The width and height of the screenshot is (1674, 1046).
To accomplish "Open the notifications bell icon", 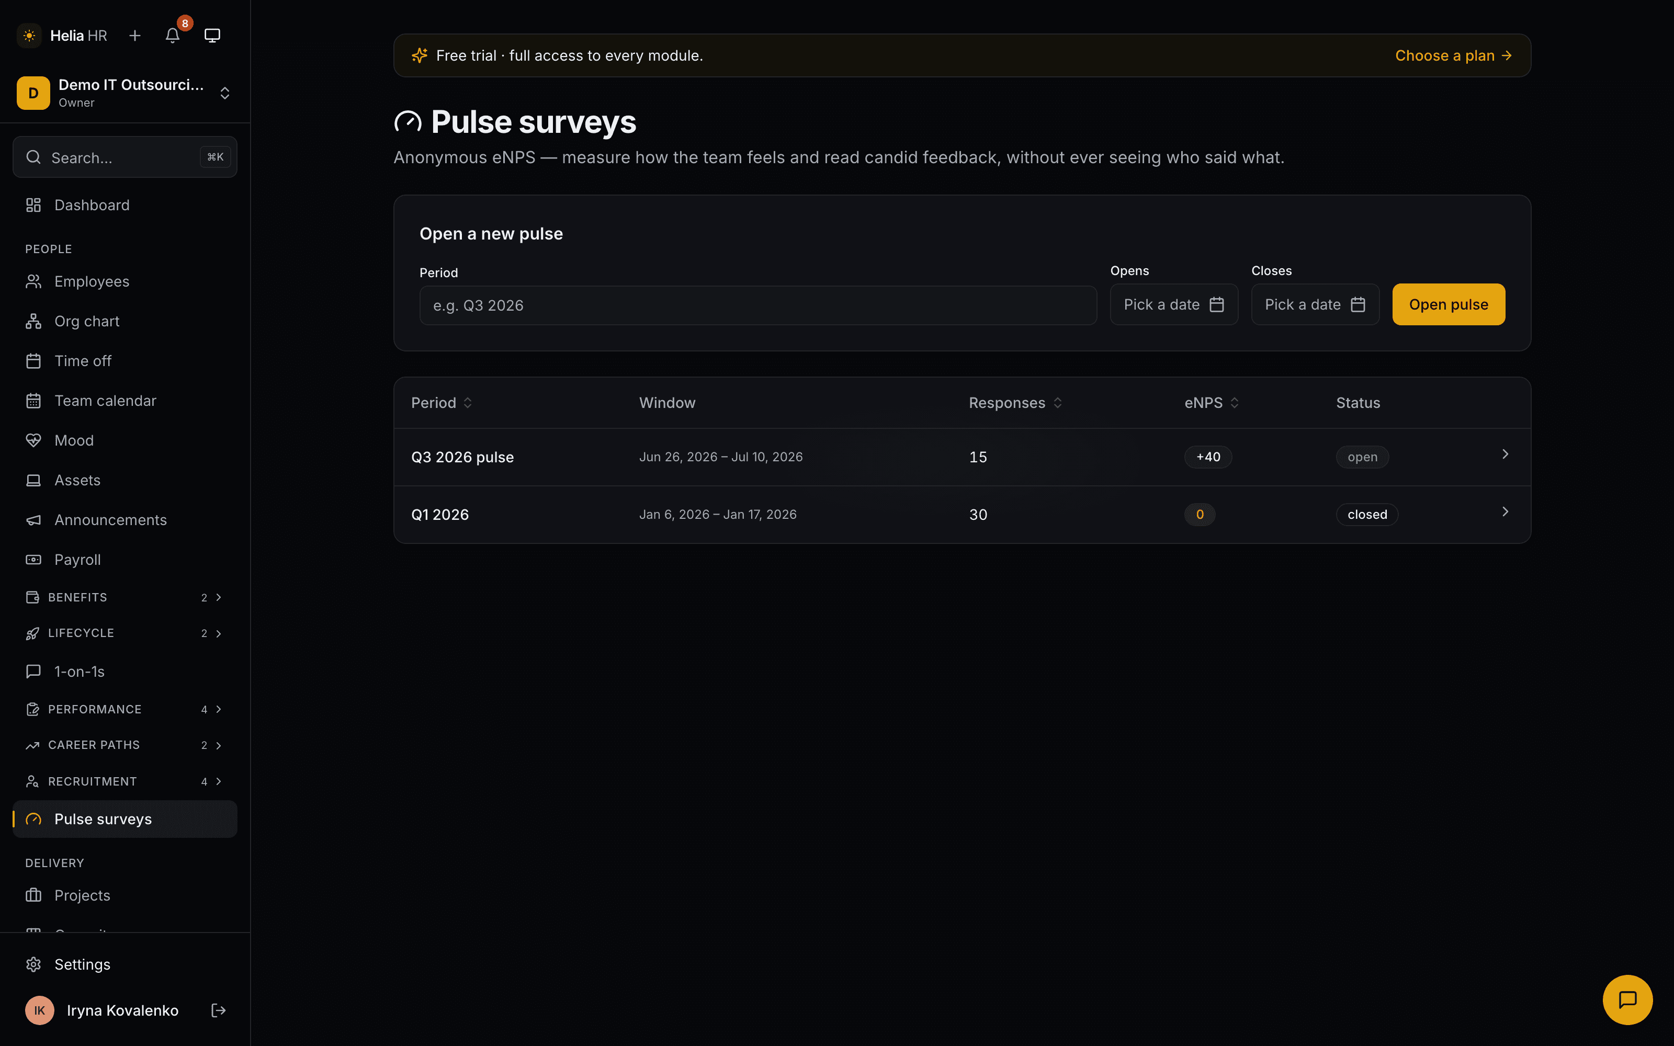I will point(173,35).
